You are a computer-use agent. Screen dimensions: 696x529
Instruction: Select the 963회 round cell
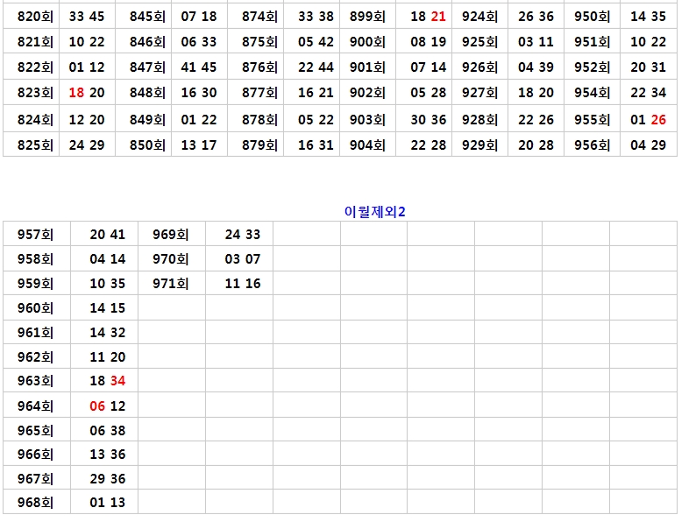coord(35,381)
